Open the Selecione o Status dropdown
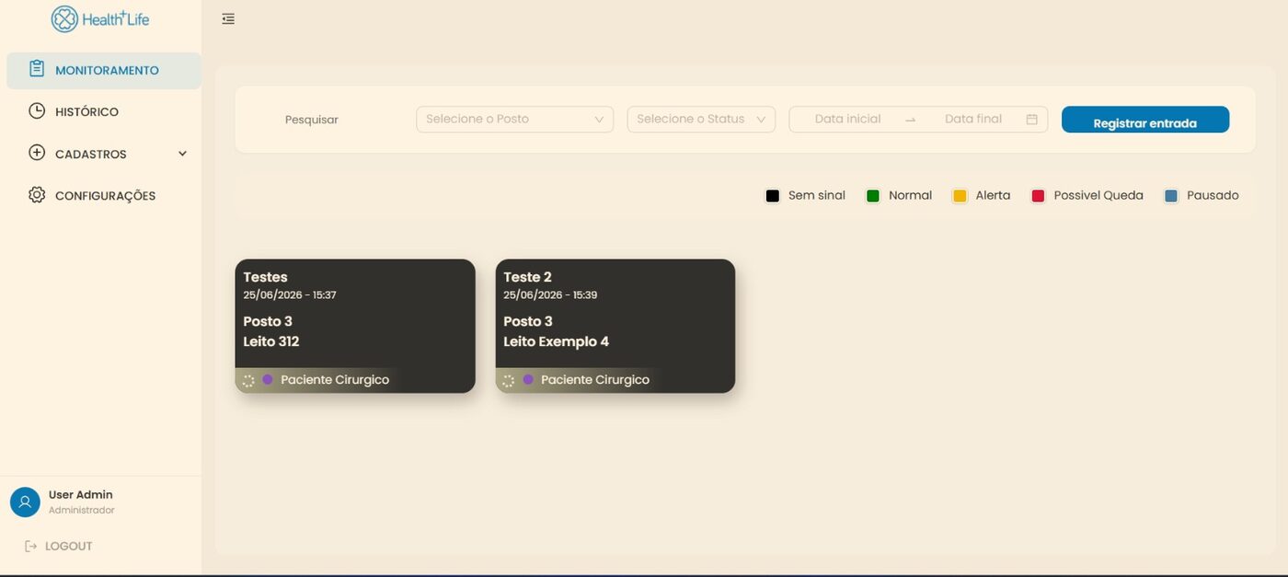This screenshot has width=1288, height=577. 701,119
